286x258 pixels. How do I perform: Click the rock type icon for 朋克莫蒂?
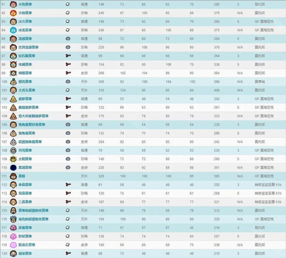point(68,82)
